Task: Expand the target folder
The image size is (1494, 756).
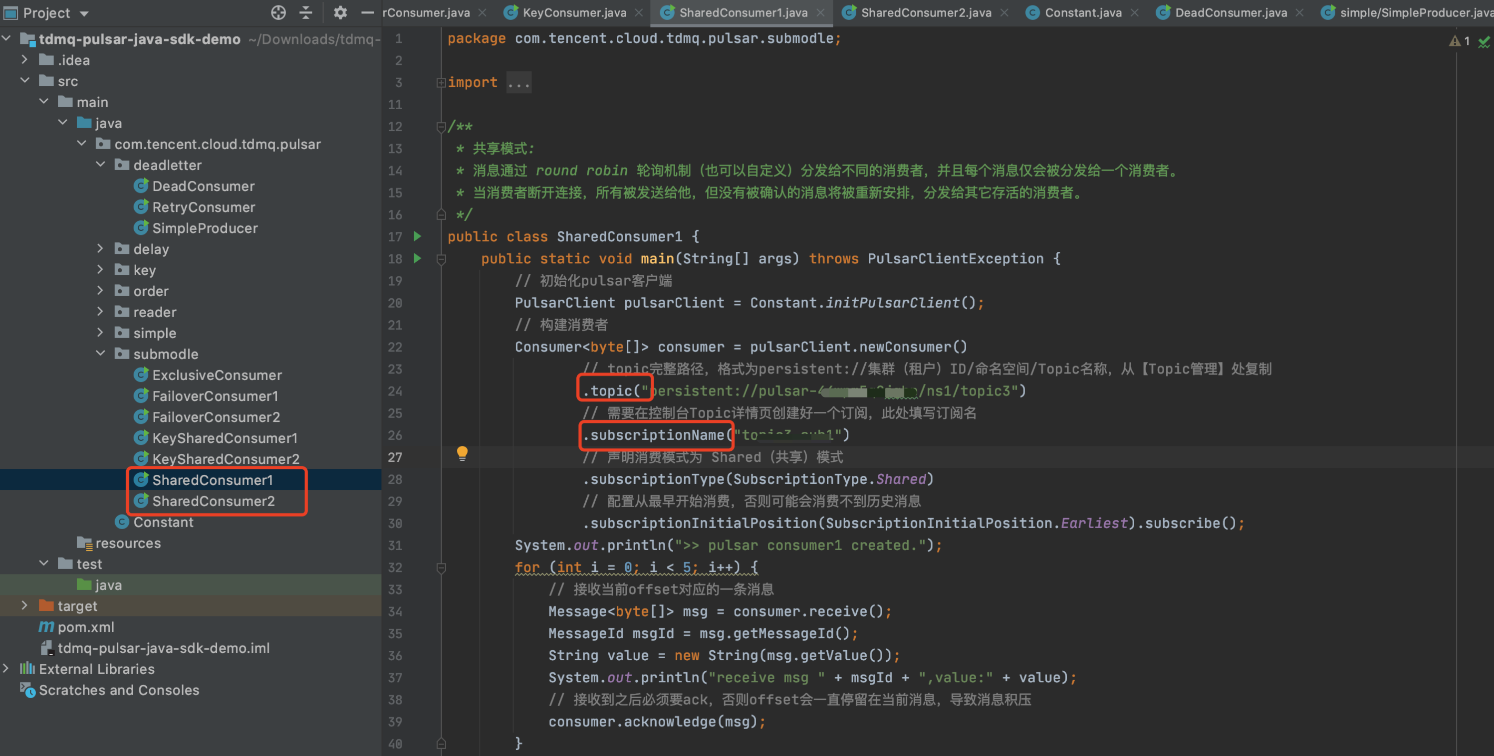Action: pos(24,605)
